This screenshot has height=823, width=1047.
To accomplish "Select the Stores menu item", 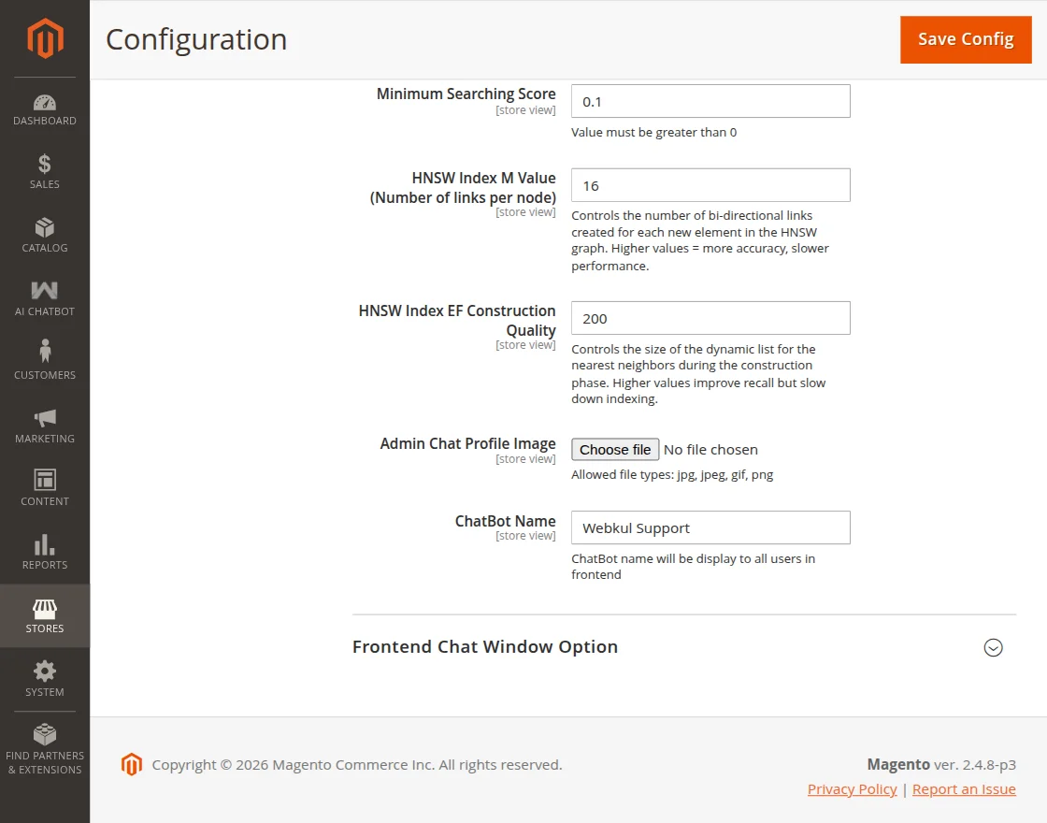I will tap(45, 615).
